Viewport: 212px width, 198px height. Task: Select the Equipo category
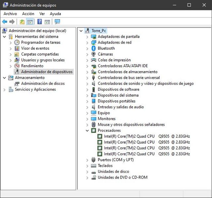(x=104, y=113)
